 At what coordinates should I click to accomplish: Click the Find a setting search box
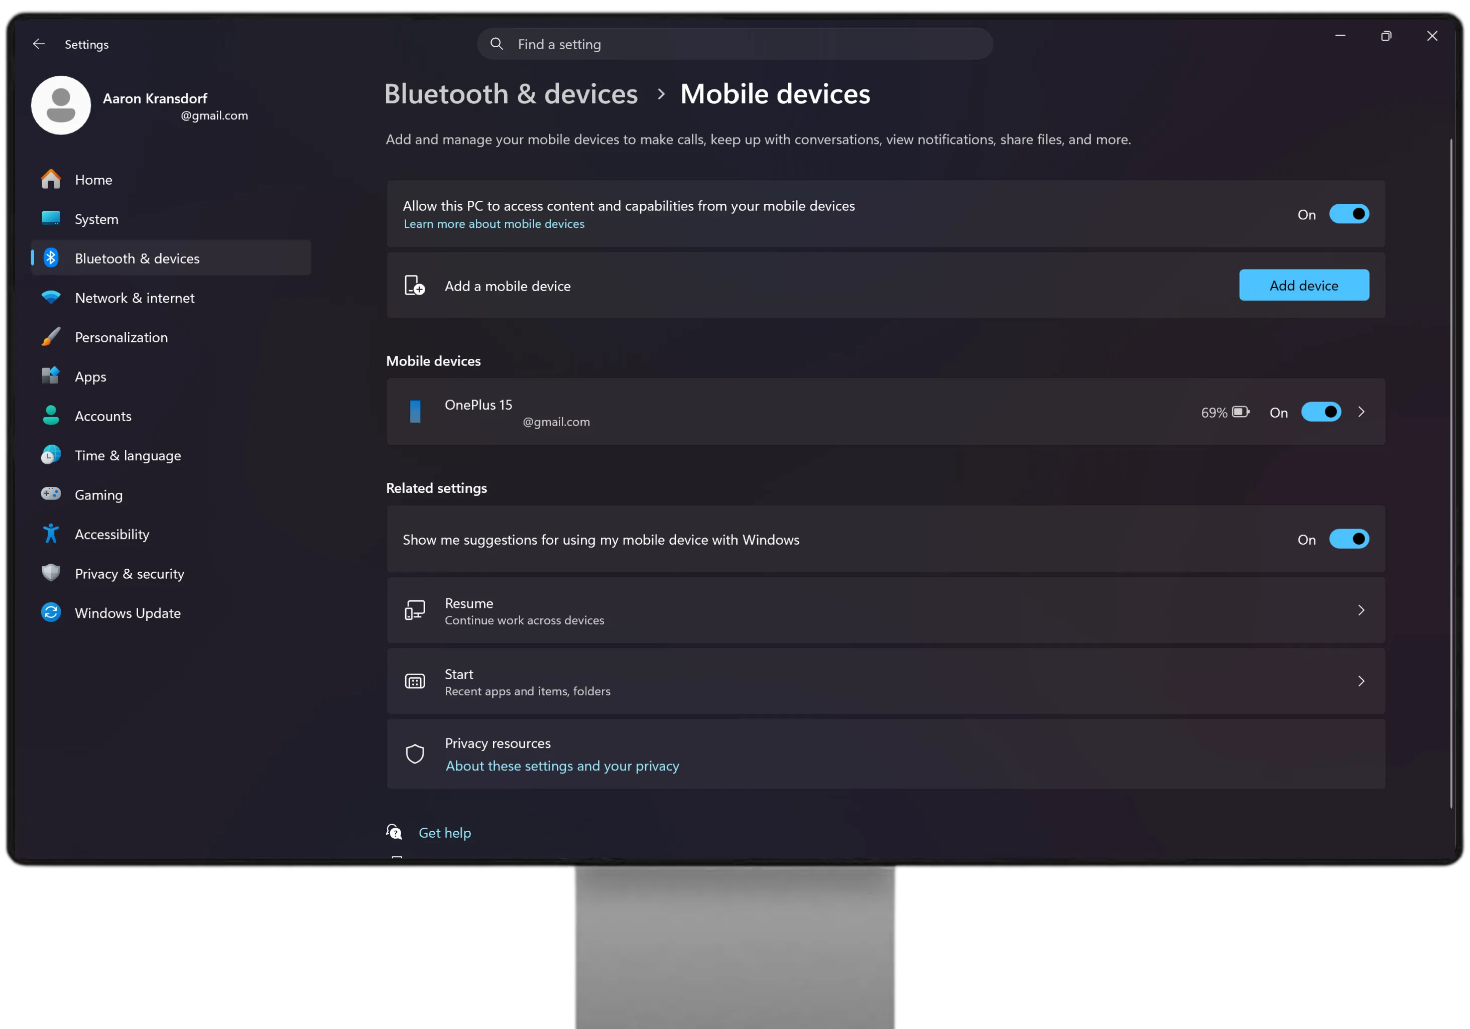coord(734,44)
